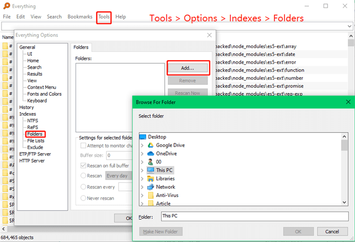Maximize the Everything main window

[x=326, y=6]
